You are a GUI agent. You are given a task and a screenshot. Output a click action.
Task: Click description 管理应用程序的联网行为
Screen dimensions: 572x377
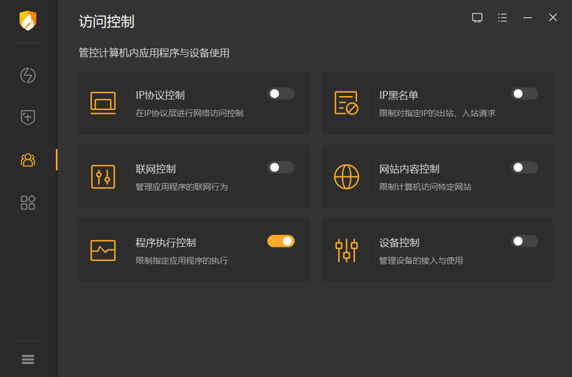181,187
